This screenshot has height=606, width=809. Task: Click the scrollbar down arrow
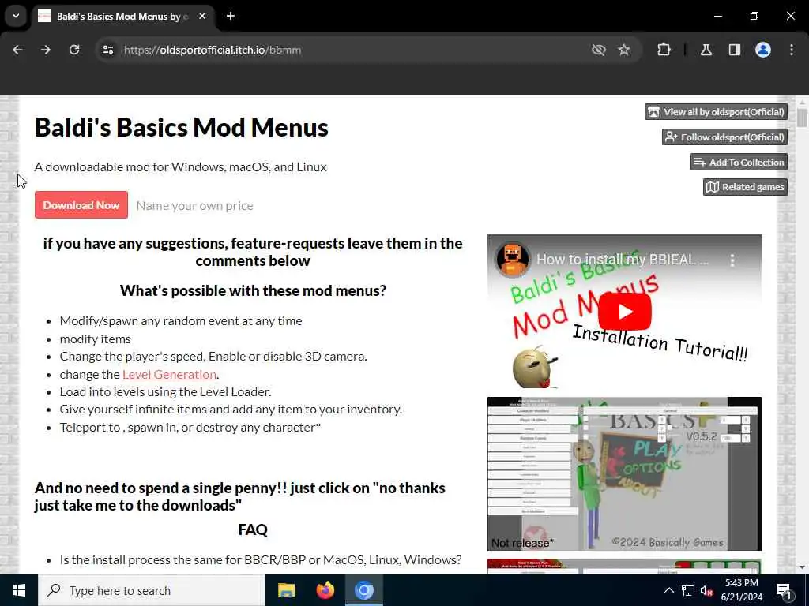click(802, 567)
